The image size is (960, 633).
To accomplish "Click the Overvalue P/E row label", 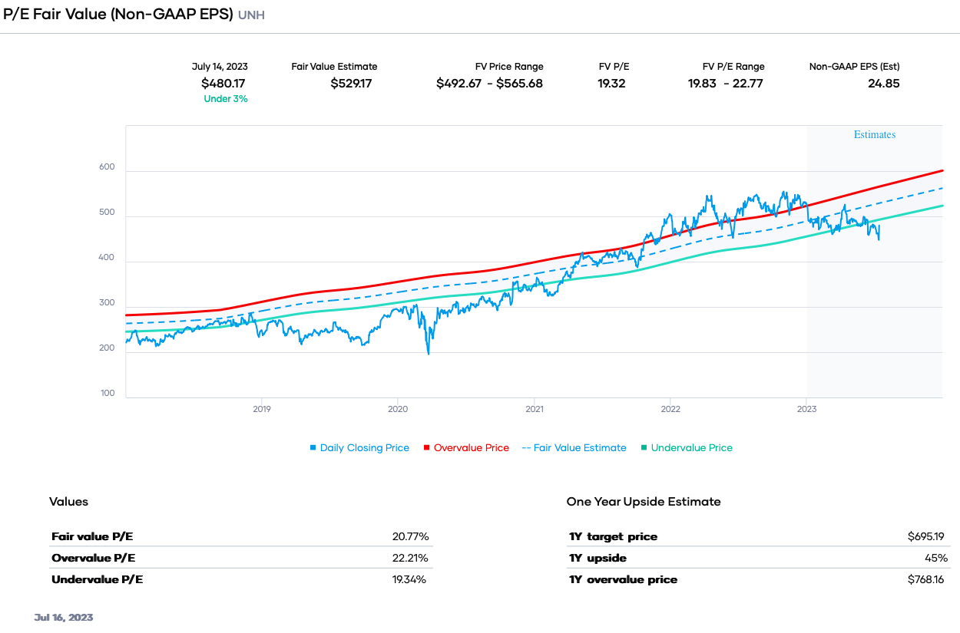I will (94, 558).
